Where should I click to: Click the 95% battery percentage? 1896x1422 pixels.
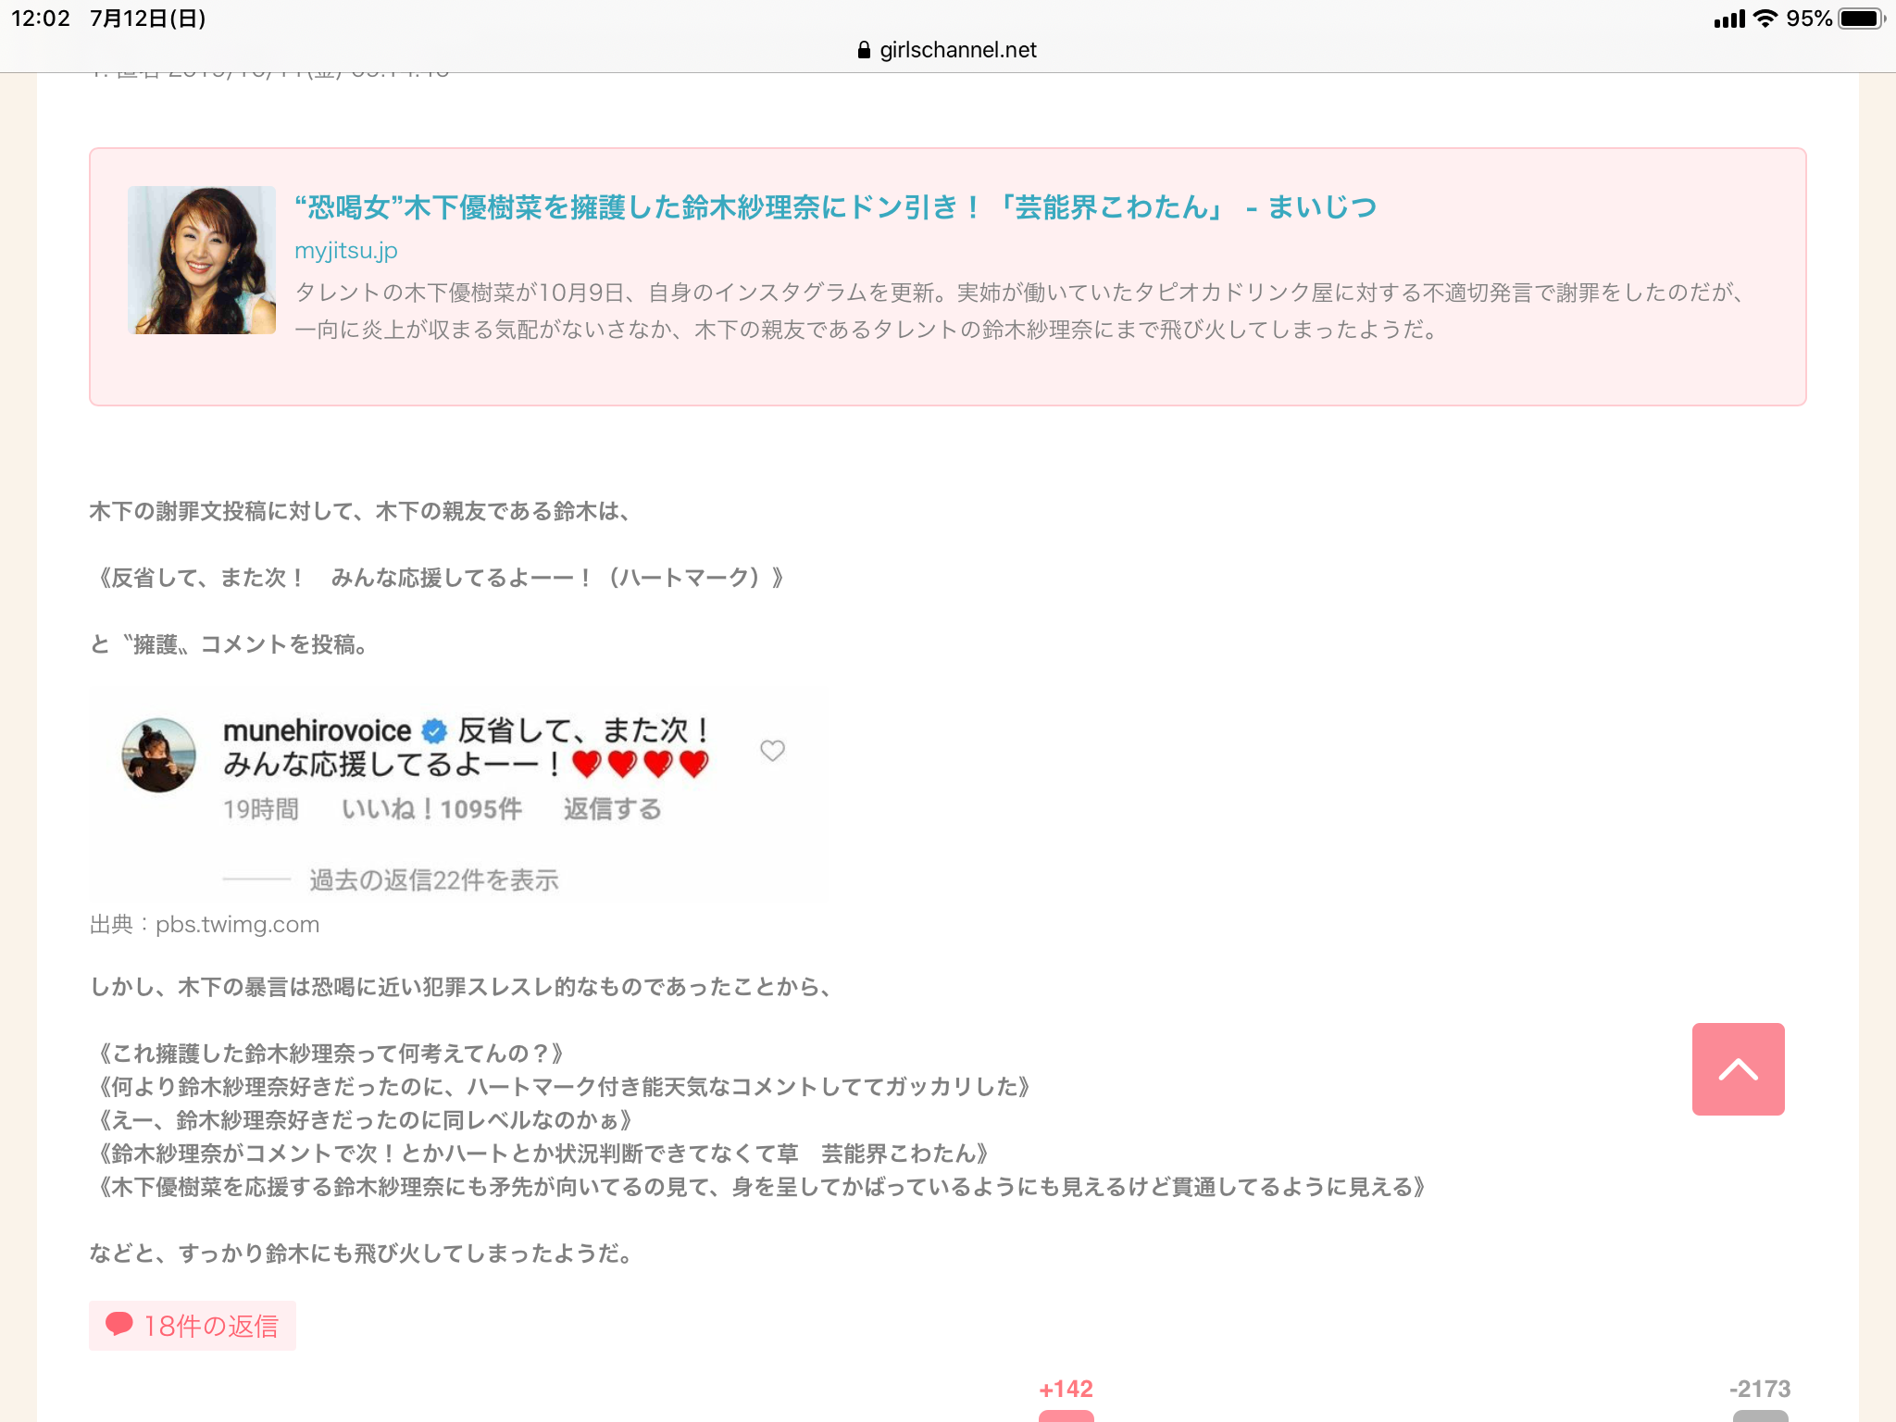[x=1809, y=19]
